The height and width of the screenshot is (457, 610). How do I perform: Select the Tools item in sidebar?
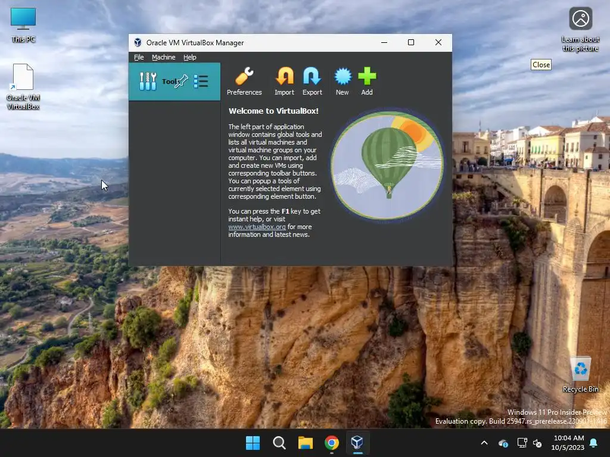pyautogui.click(x=175, y=82)
